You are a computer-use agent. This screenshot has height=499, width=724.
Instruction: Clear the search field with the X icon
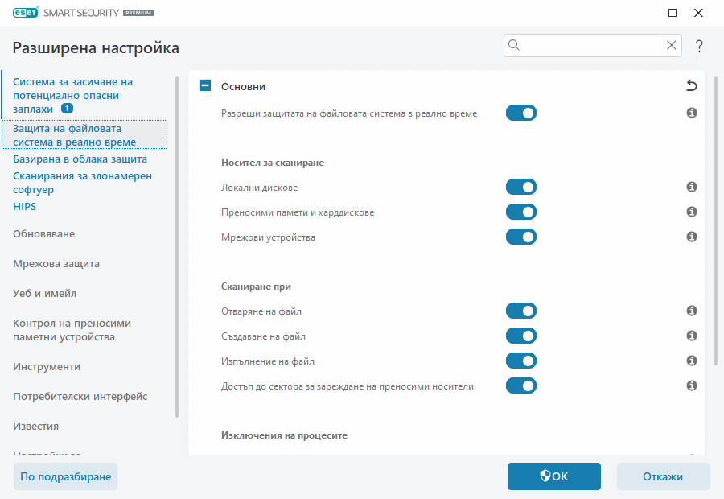point(672,45)
